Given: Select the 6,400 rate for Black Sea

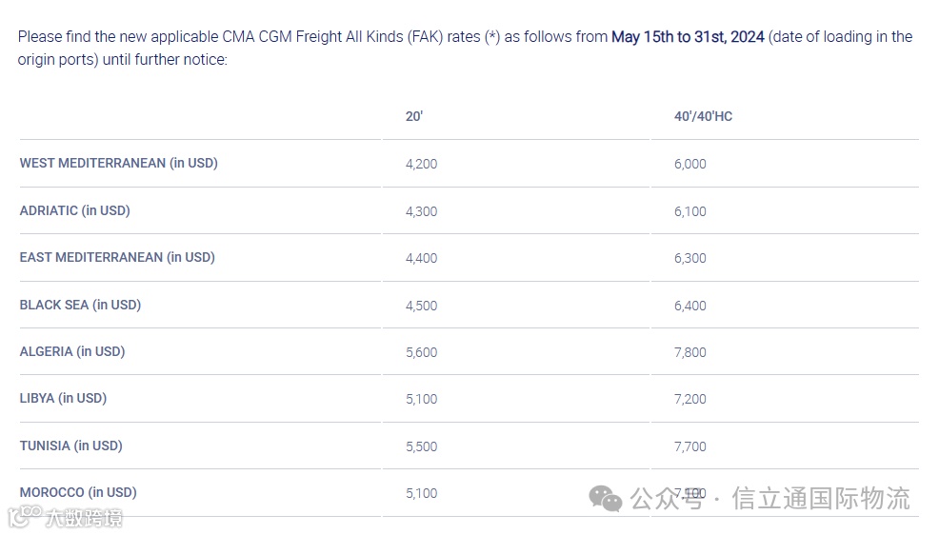Looking at the screenshot, I should coord(690,306).
